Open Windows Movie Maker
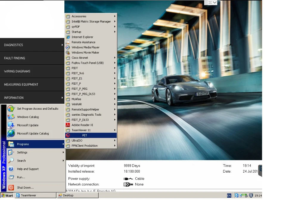The image size is (298, 200). (x=85, y=52)
